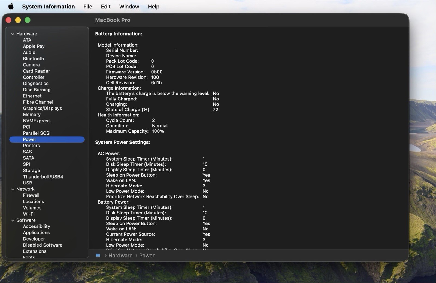
Task: Click the Maximum Capacity 100% value
Action: (158, 131)
